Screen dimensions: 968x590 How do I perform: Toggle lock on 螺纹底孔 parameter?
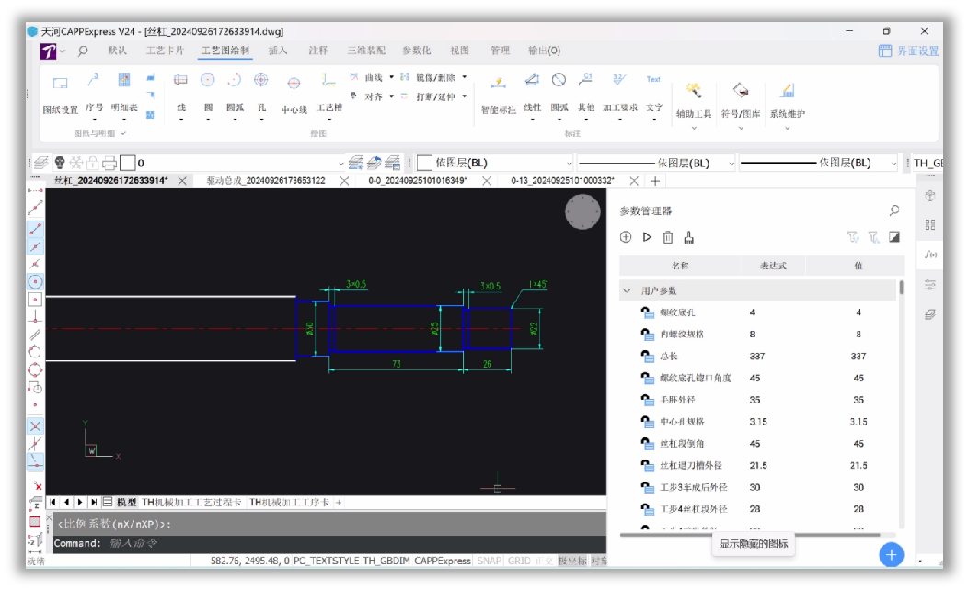[647, 312]
